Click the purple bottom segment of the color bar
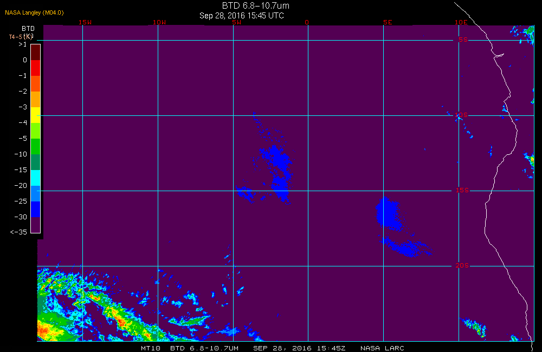 (36, 225)
